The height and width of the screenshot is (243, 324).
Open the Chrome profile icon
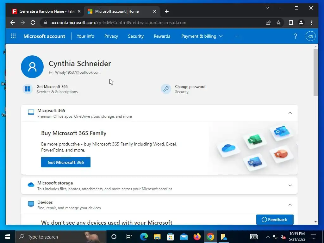[301, 22]
